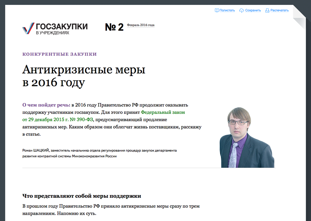Open the 'Конкурентные закупки' rubric heading
Image resolution: width=311 pixels, height=221 pixels.
pyautogui.click(x=60, y=54)
